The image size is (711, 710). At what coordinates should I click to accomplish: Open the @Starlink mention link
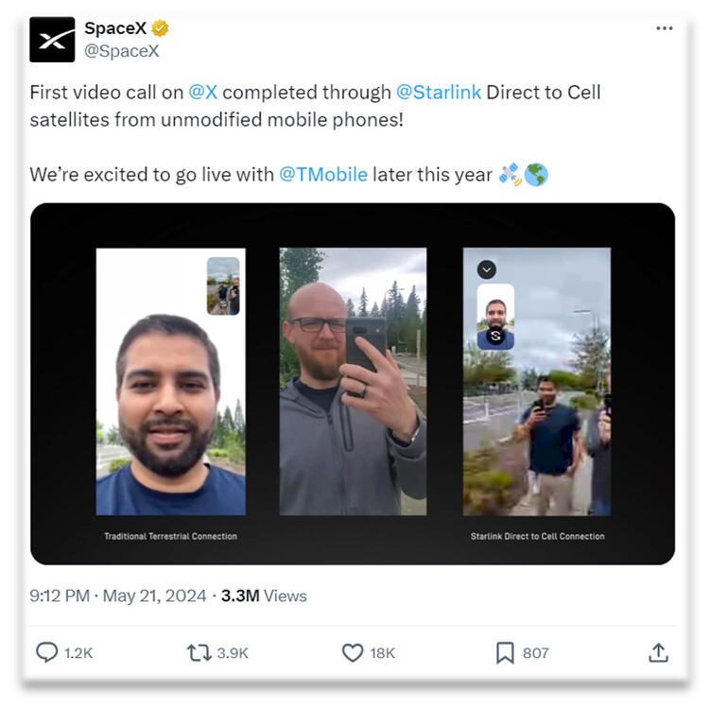(x=439, y=93)
